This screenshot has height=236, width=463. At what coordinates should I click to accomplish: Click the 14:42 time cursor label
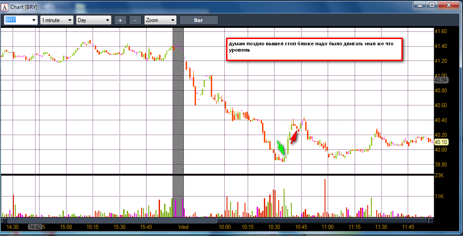[35, 227]
